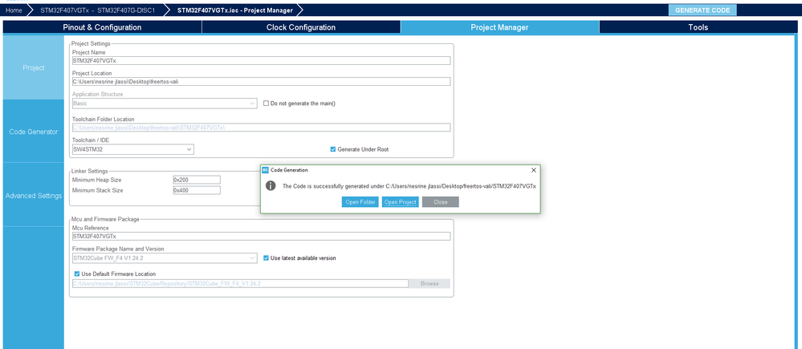Click the Code Generation dialog app icon
Image resolution: width=802 pixels, height=349 pixels.
click(265, 170)
